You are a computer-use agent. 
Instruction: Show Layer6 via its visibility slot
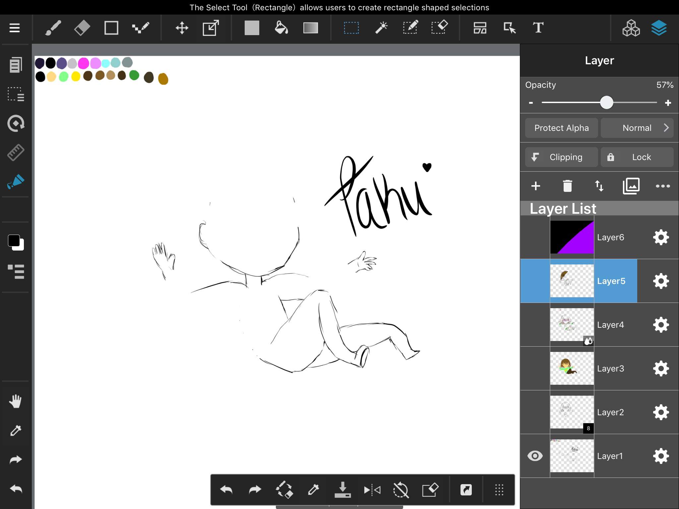pos(535,237)
